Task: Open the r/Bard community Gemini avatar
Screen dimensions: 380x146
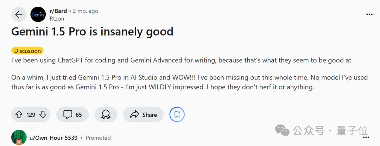Action: 38,14
